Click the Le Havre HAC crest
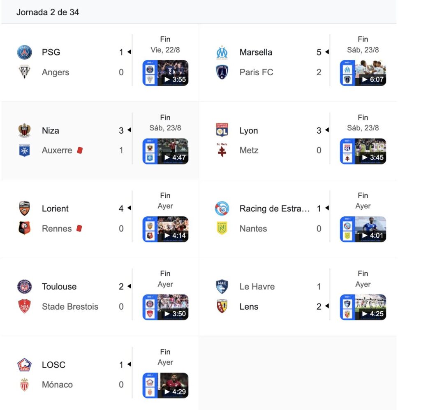 [x=222, y=287]
